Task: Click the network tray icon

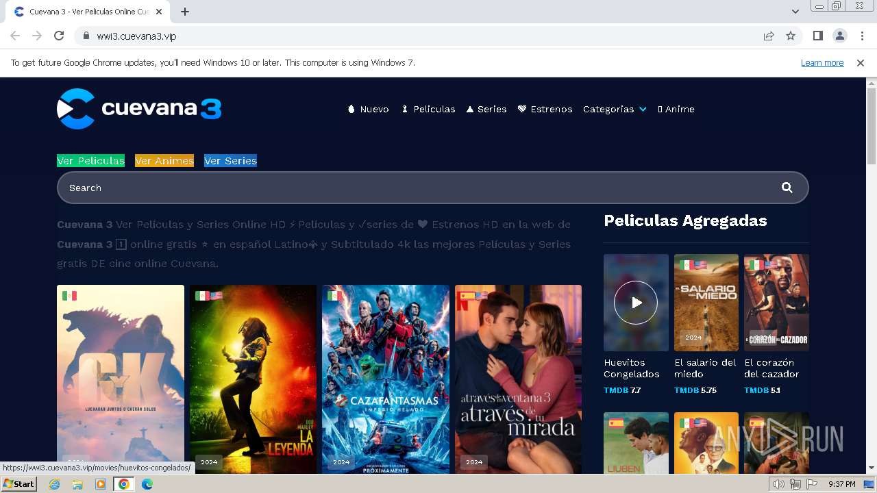Action: point(795,484)
